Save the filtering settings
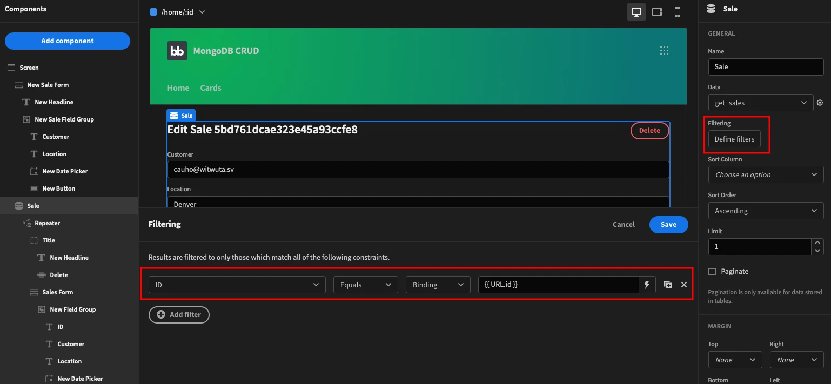 click(x=668, y=225)
